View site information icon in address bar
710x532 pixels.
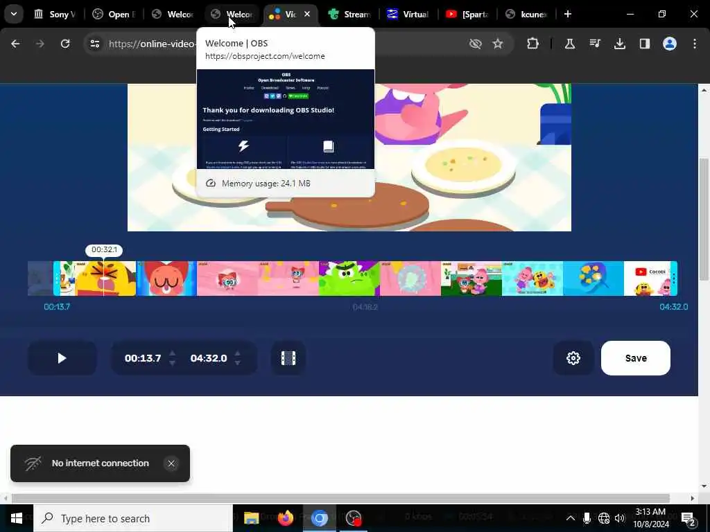click(x=94, y=44)
